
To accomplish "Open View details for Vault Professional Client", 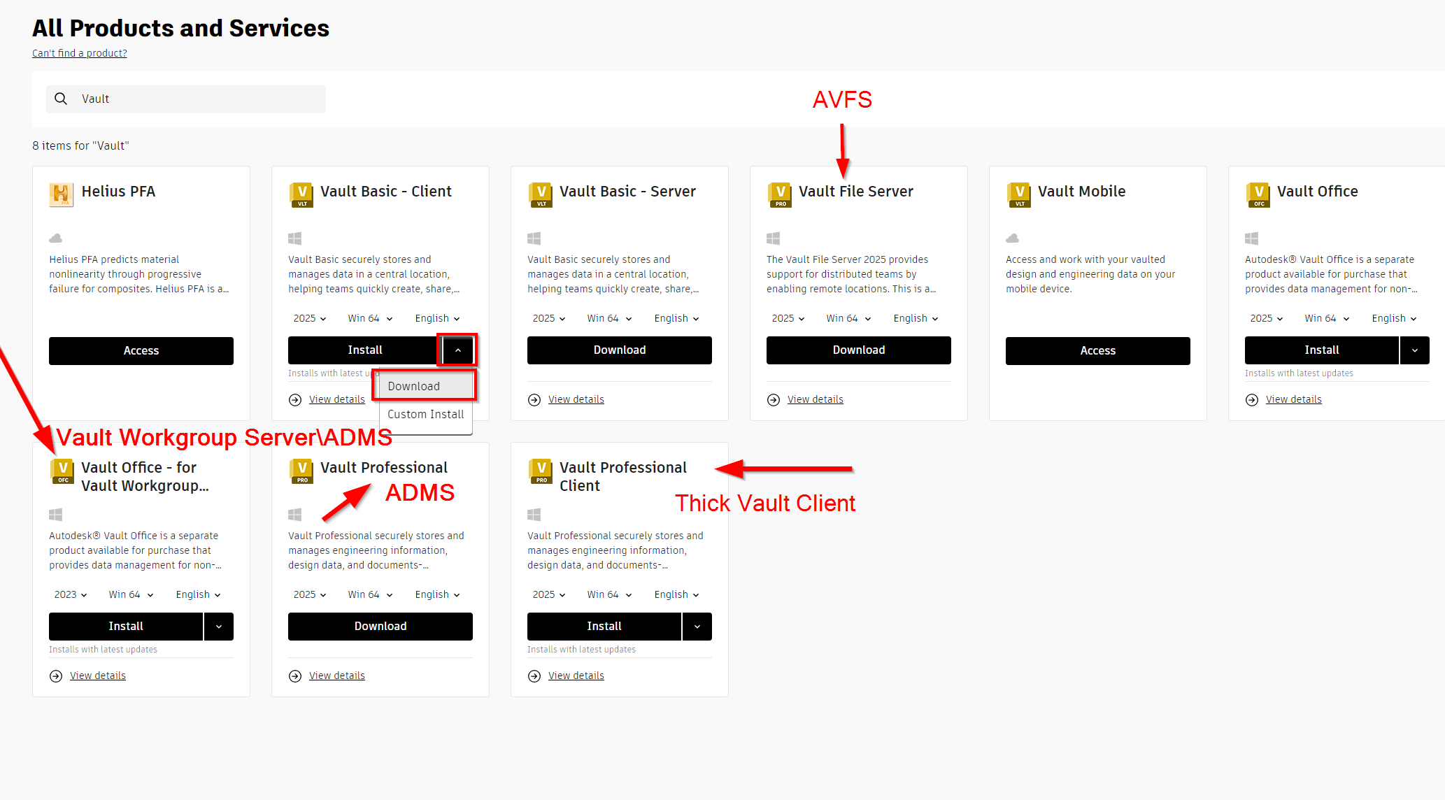I will [x=576, y=675].
